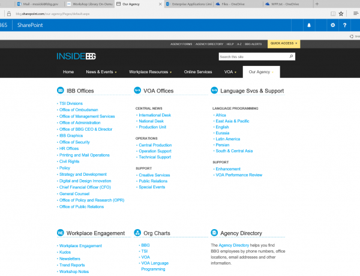This screenshot has height=276, width=360.
Task: Open Chief Financial Officer (CFO) link
Action: 85,187
